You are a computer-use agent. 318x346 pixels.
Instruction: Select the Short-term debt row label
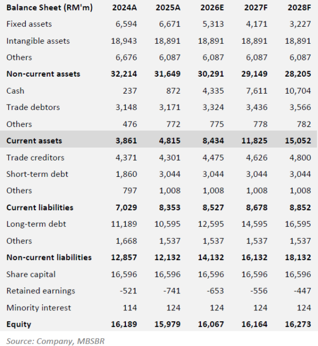[x=37, y=174]
